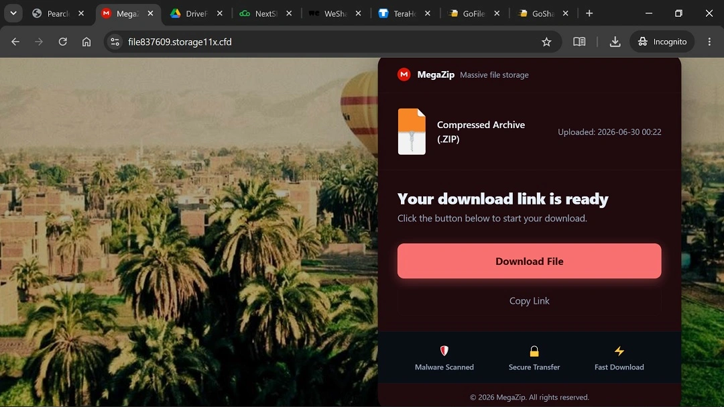Close the TeraHo tab
Viewport: 724px width, 407px height.
(428, 13)
